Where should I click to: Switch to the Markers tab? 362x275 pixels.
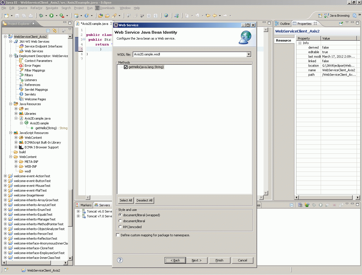pyautogui.click(x=84, y=205)
